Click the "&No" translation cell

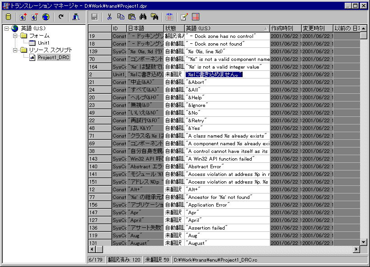[x=227, y=113]
